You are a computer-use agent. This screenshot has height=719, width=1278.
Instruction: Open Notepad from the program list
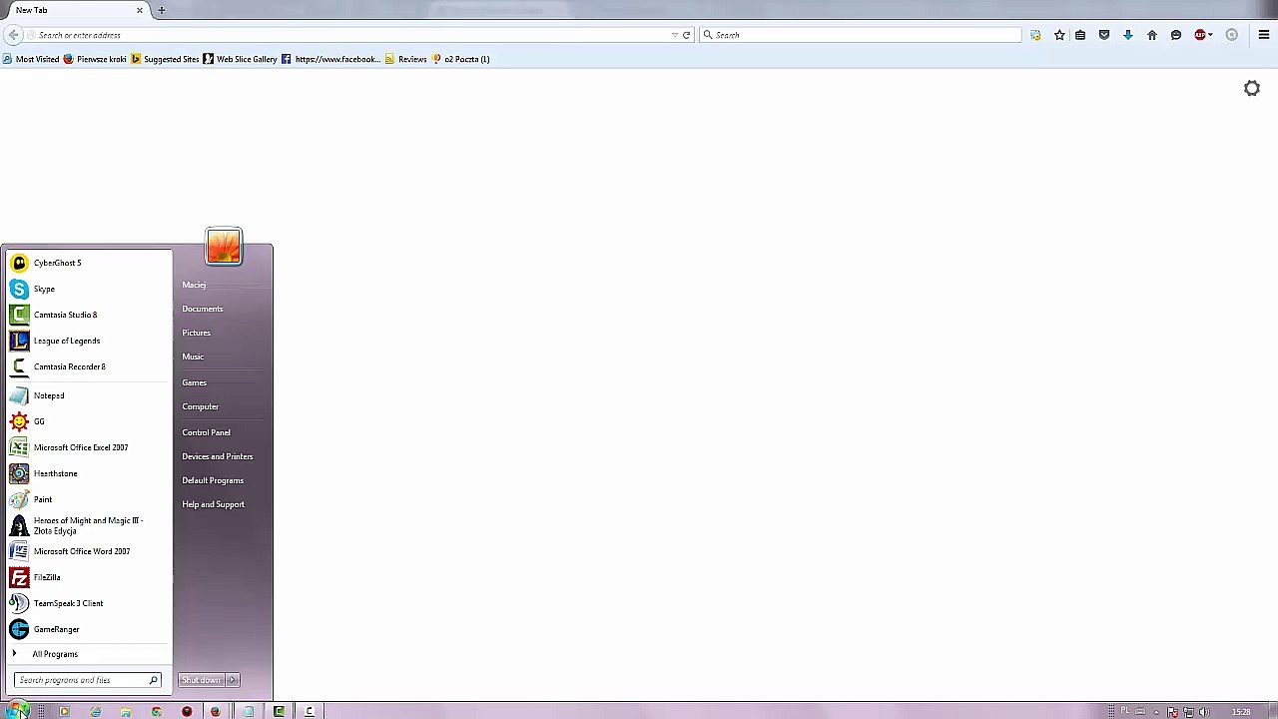88,395
